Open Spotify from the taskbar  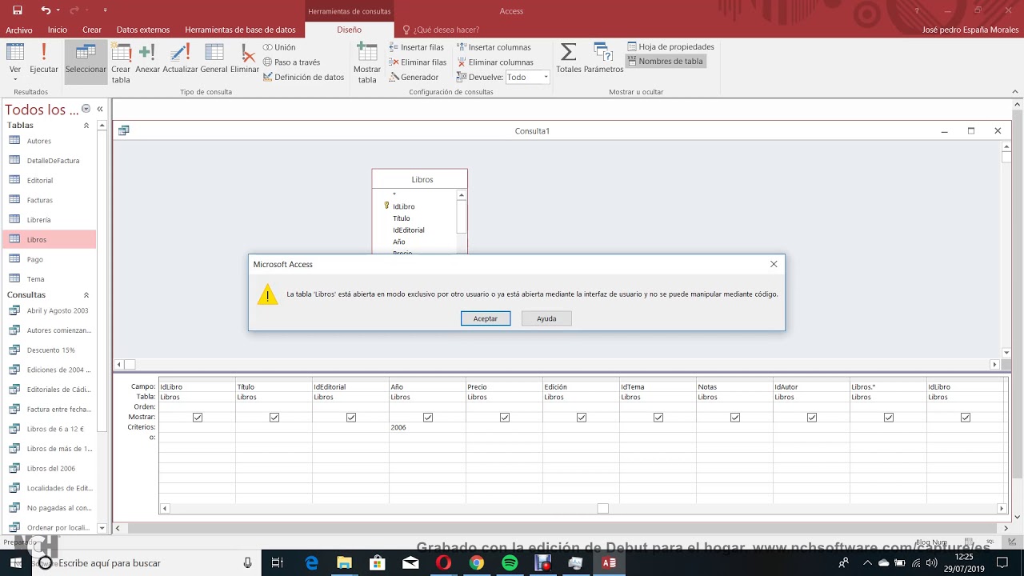[510, 563]
